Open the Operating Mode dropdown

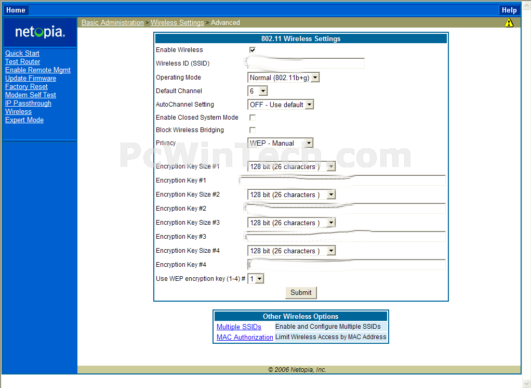click(284, 77)
